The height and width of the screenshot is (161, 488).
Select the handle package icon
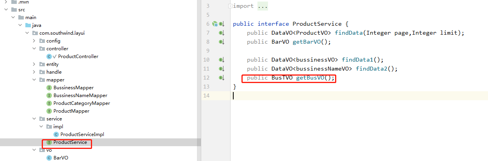[42, 72]
